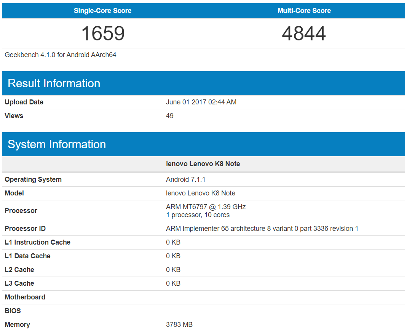Click the L2 Cache label
Image resolution: width=415 pixels, height=336 pixels.
(19, 270)
